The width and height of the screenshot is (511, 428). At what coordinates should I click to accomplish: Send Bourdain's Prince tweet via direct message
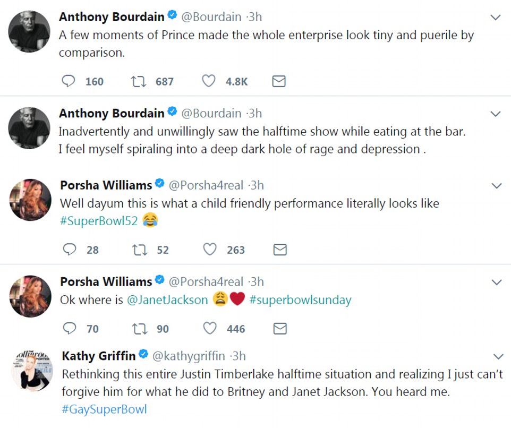[x=279, y=81]
